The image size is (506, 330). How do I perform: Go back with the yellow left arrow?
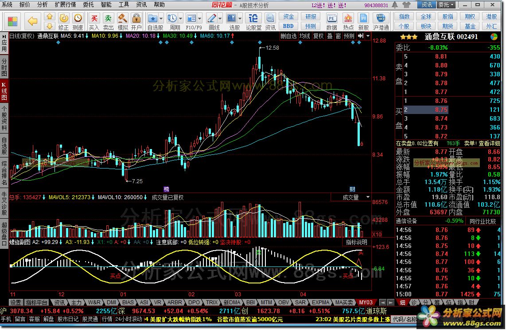click(33, 21)
